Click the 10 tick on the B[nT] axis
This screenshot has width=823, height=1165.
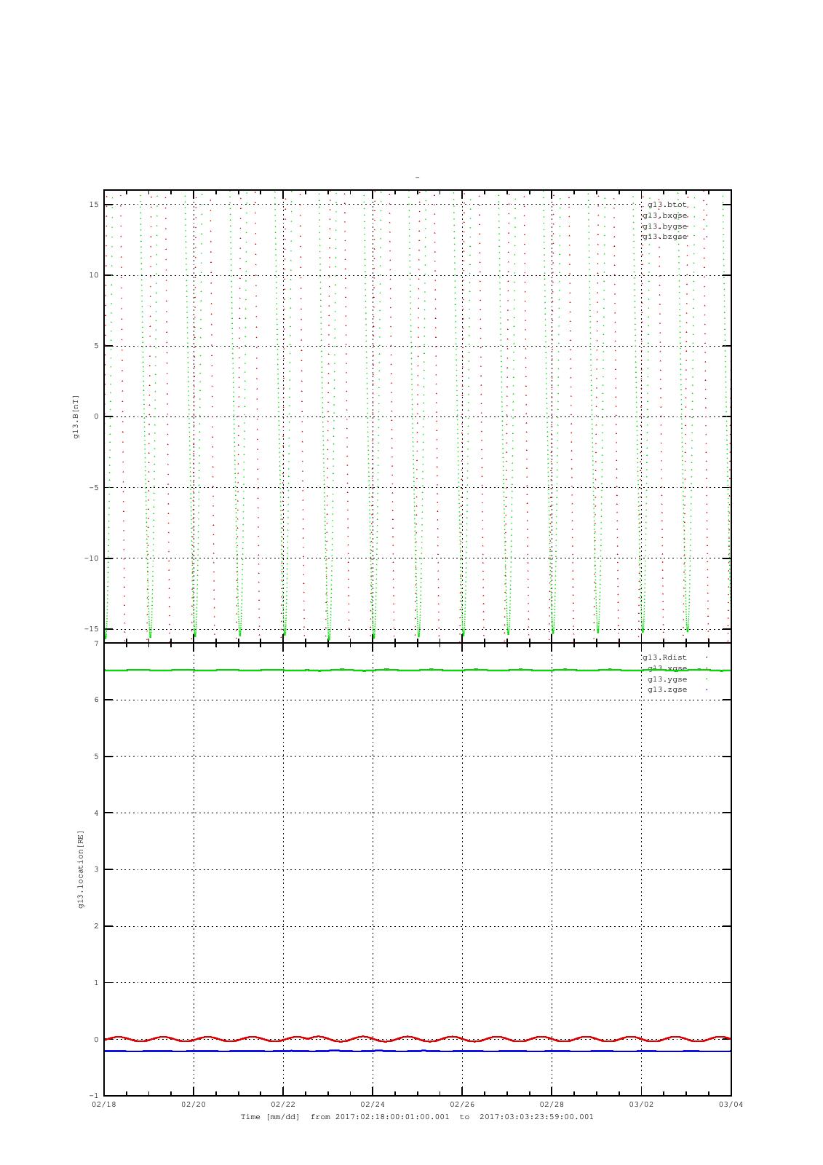94,275
